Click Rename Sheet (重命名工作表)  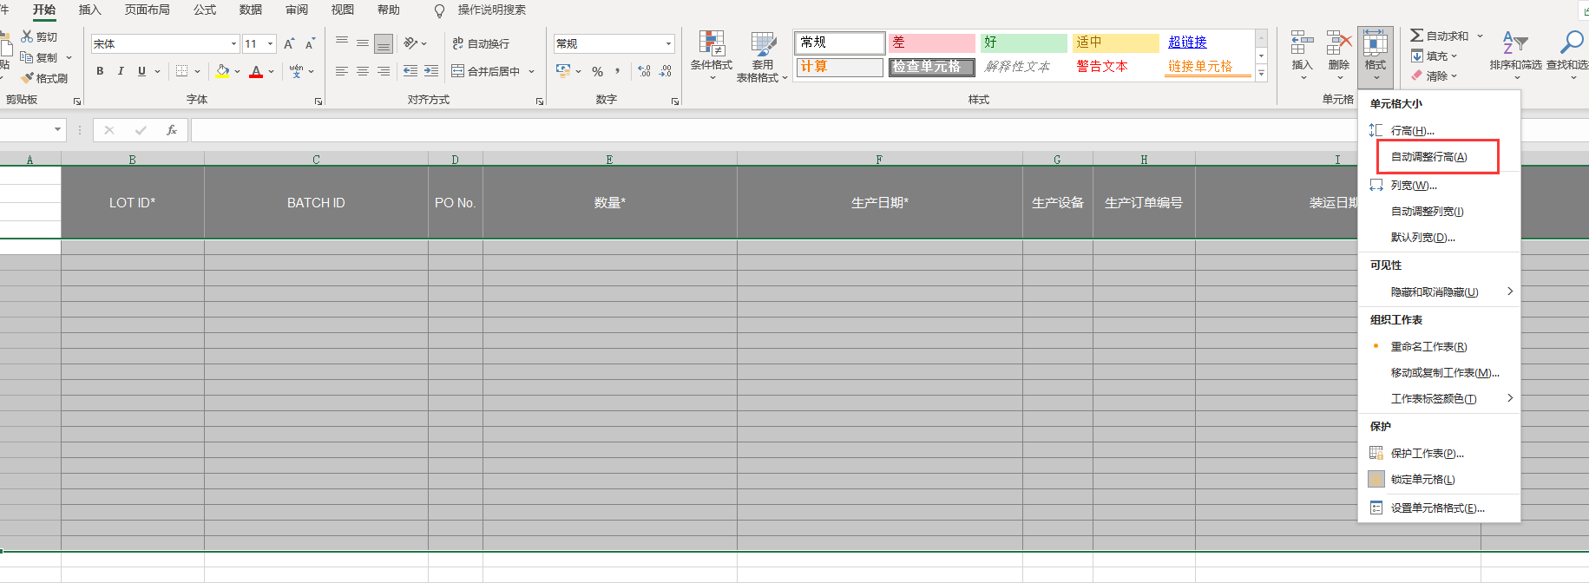point(1428,346)
